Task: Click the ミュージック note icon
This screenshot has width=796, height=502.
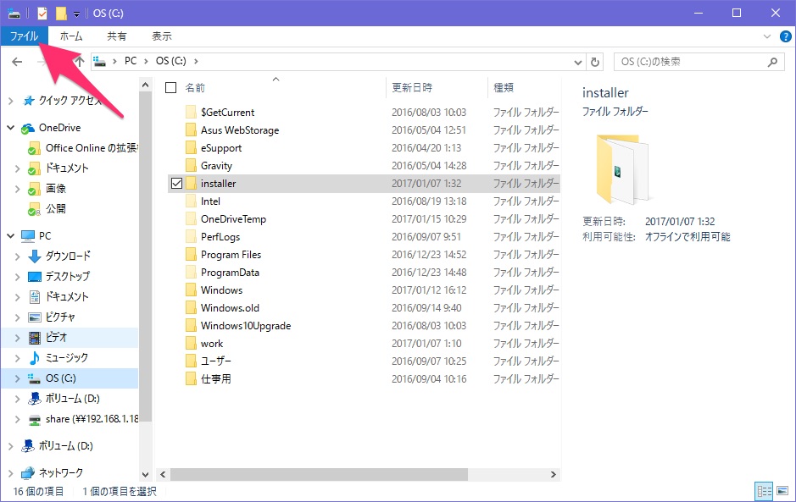Action: point(35,358)
